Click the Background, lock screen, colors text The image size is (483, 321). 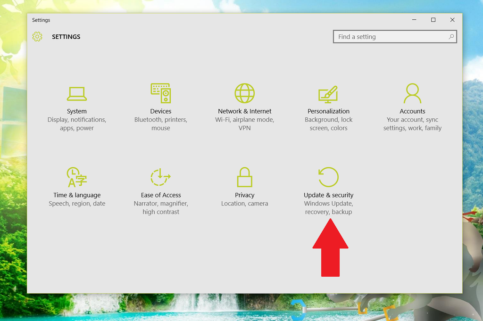(328, 123)
